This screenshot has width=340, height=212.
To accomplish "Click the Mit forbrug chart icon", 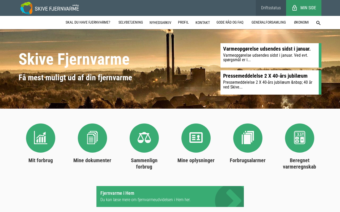I will click(41, 138).
